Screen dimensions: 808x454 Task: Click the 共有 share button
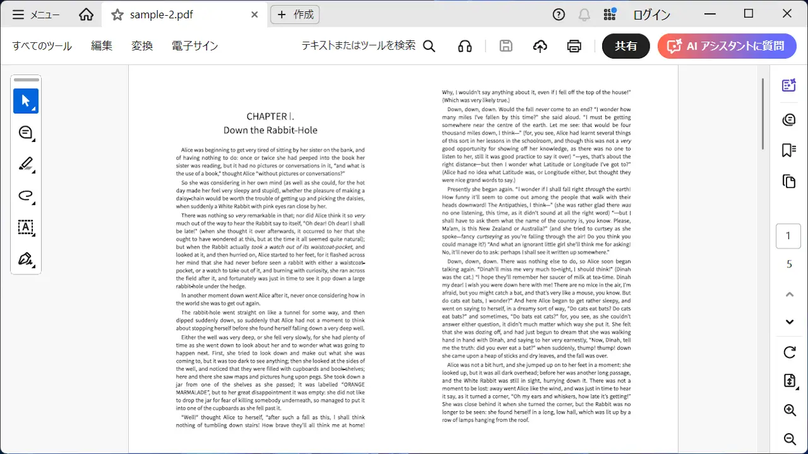coord(626,46)
